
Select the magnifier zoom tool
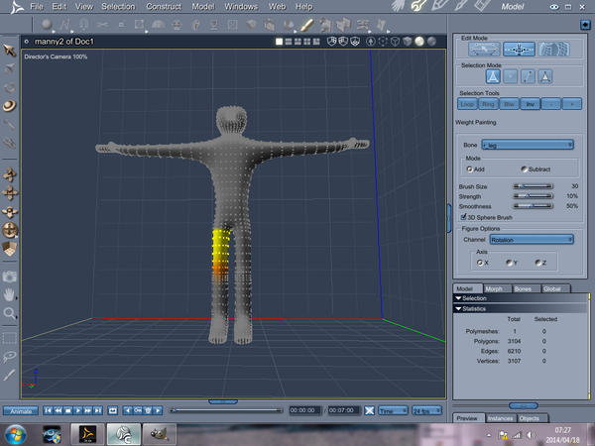coord(9,312)
